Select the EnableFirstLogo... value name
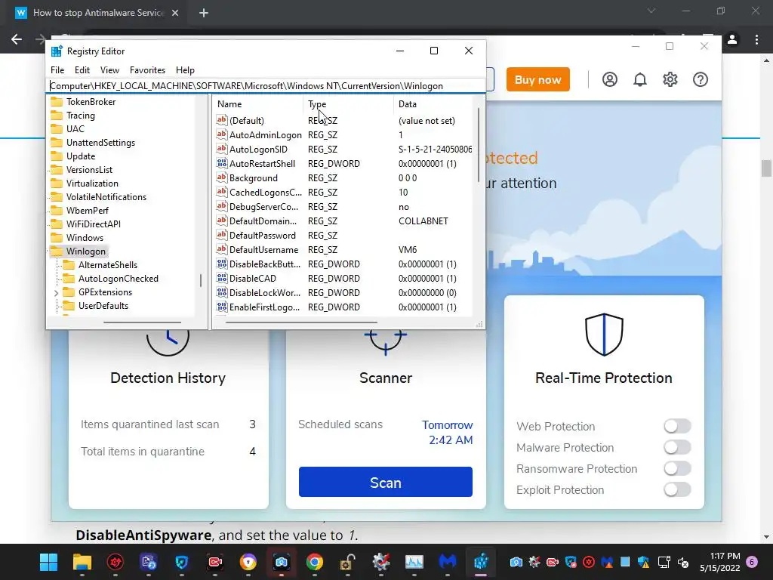The width and height of the screenshot is (773, 580). (x=264, y=307)
